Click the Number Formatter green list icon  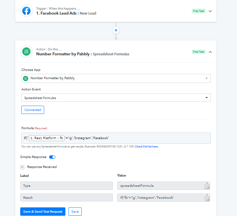27,52
